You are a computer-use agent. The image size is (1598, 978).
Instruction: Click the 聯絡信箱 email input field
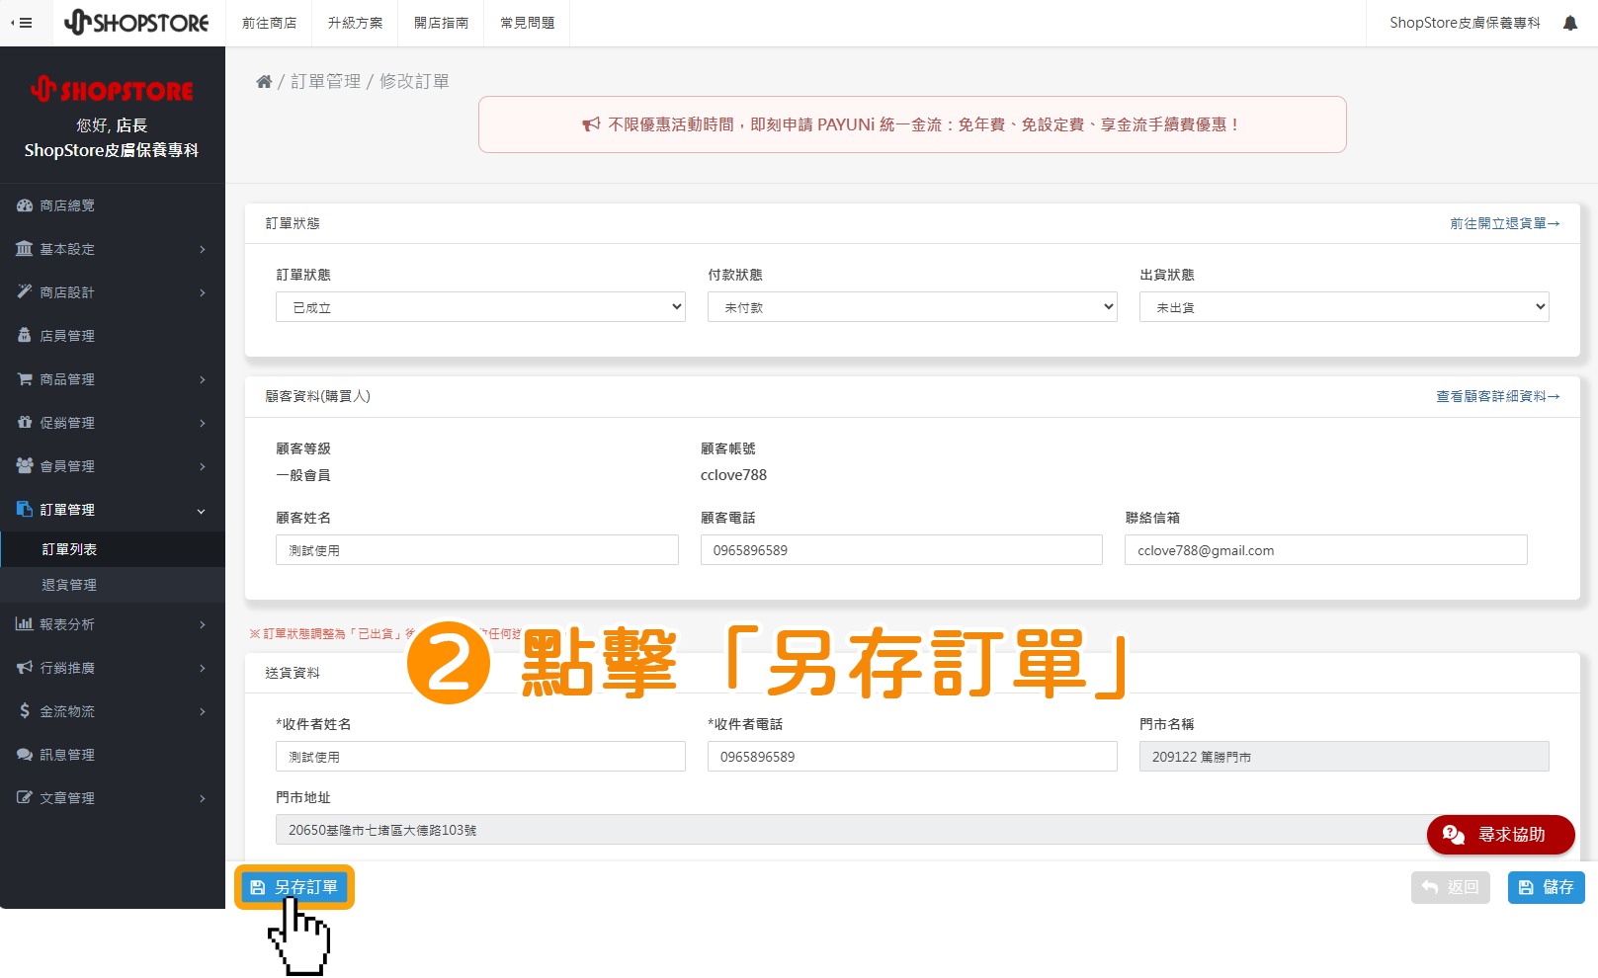(x=1325, y=549)
